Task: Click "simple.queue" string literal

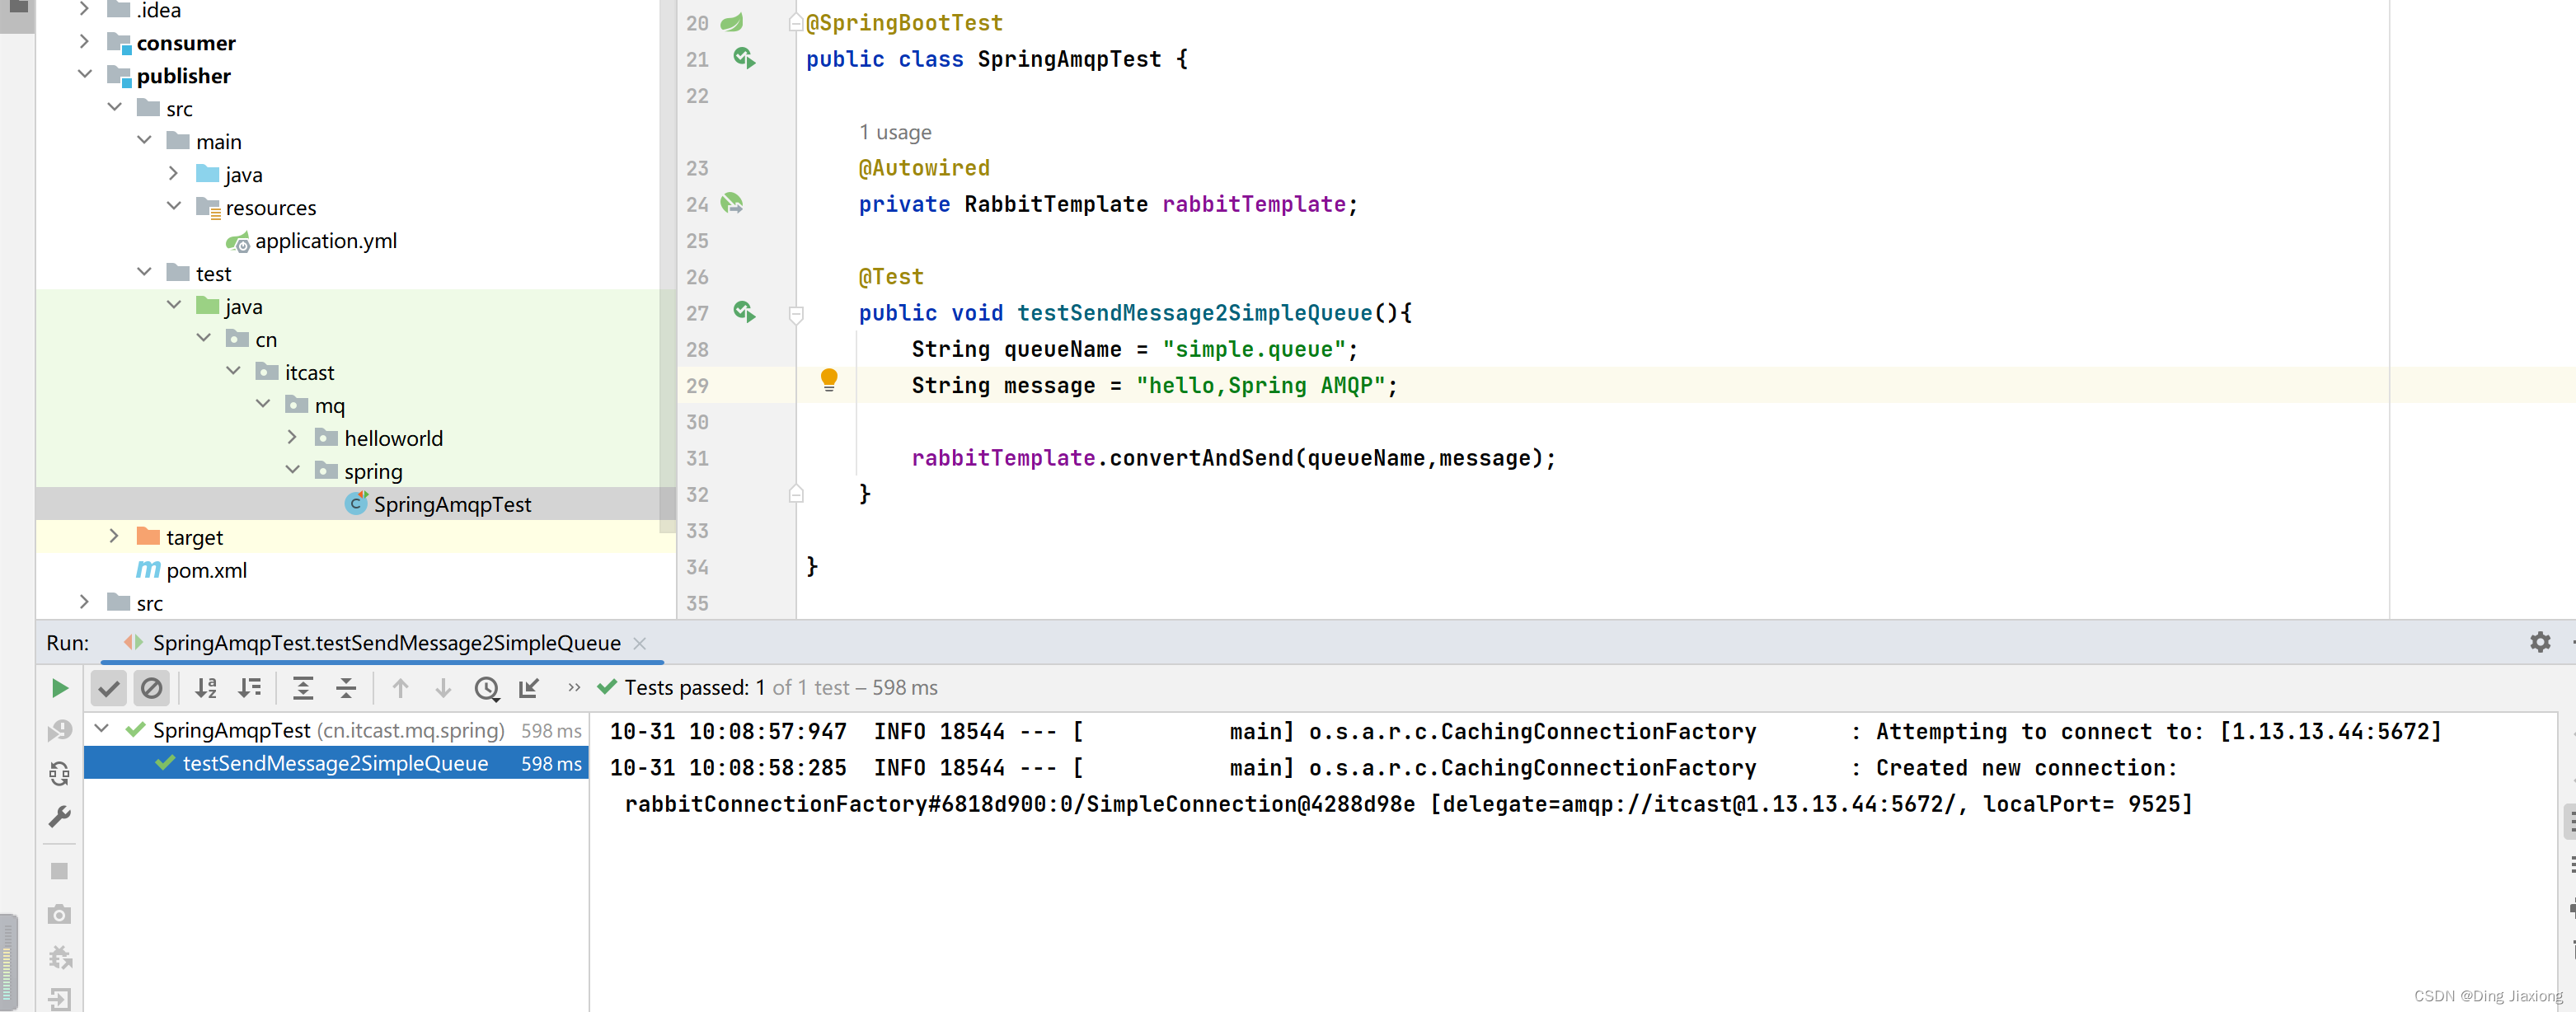Action: [x=1253, y=349]
